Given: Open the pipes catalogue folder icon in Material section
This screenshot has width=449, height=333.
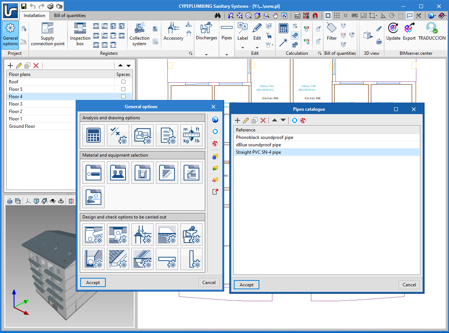Looking at the screenshot, I should 94,172.
